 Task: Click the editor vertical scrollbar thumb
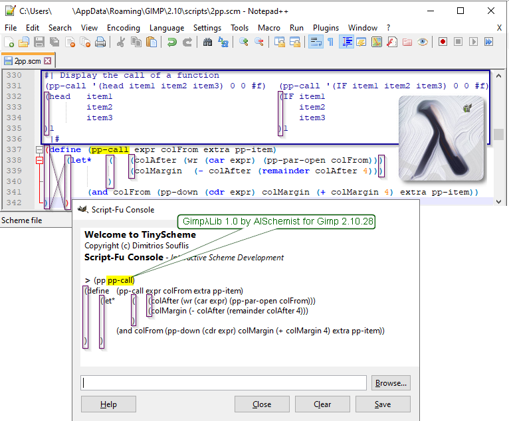498,134
